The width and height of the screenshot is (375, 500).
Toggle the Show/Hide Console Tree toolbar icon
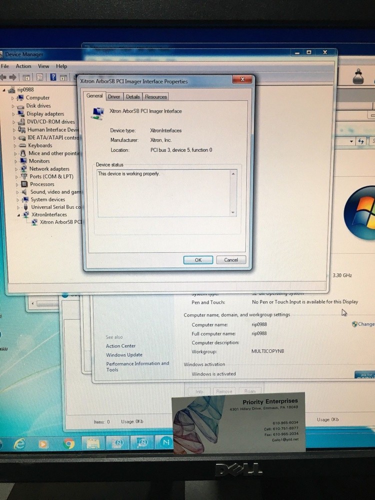coord(26,77)
